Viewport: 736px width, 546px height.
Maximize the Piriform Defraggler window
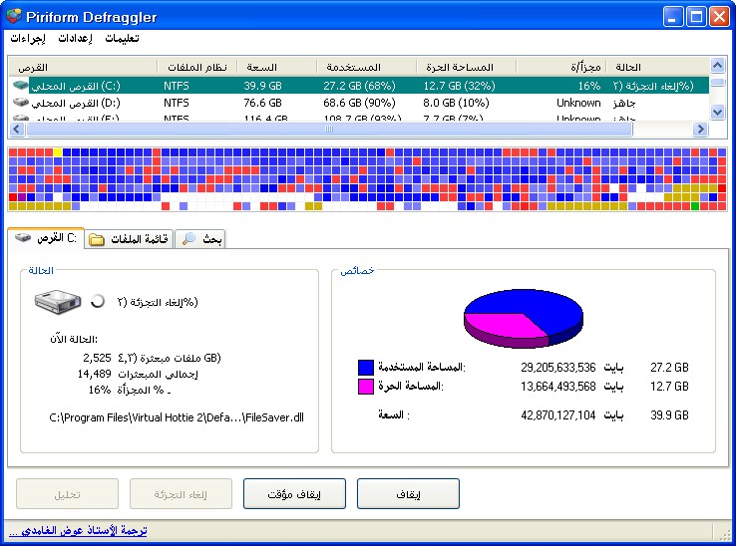click(696, 16)
